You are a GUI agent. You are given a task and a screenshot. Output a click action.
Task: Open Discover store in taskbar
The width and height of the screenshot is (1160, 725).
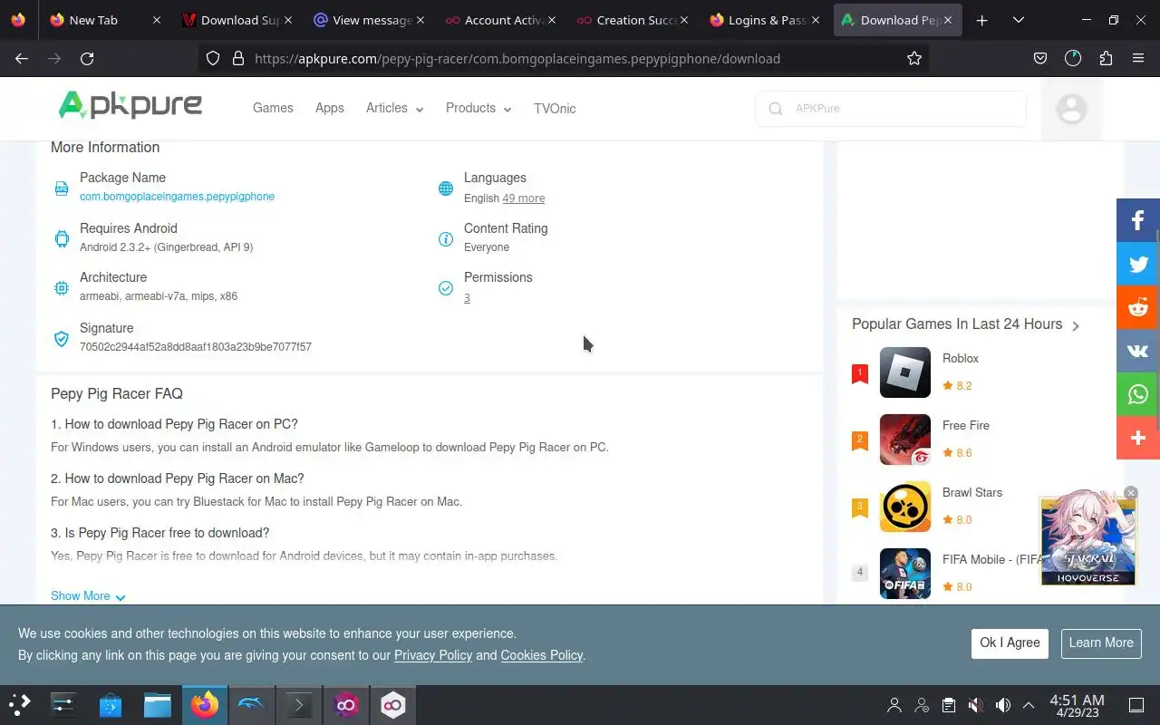pyautogui.click(x=111, y=704)
